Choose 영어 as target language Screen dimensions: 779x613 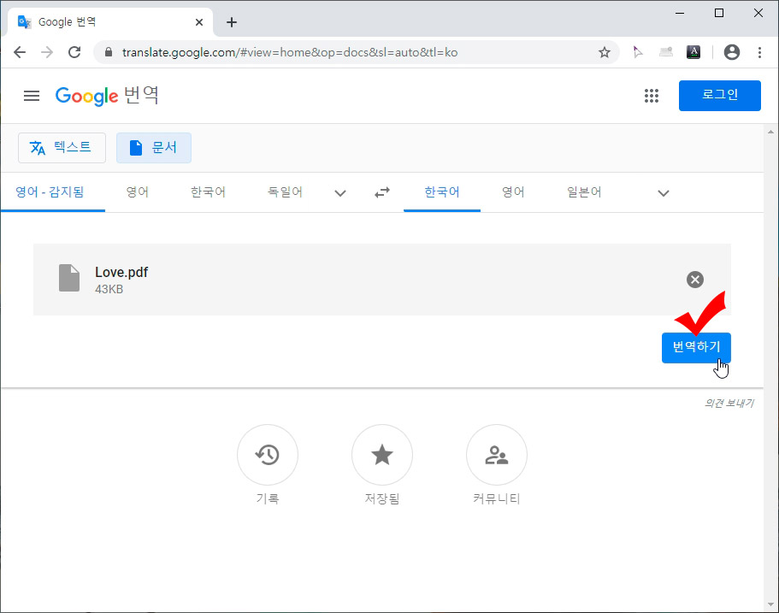[513, 192]
